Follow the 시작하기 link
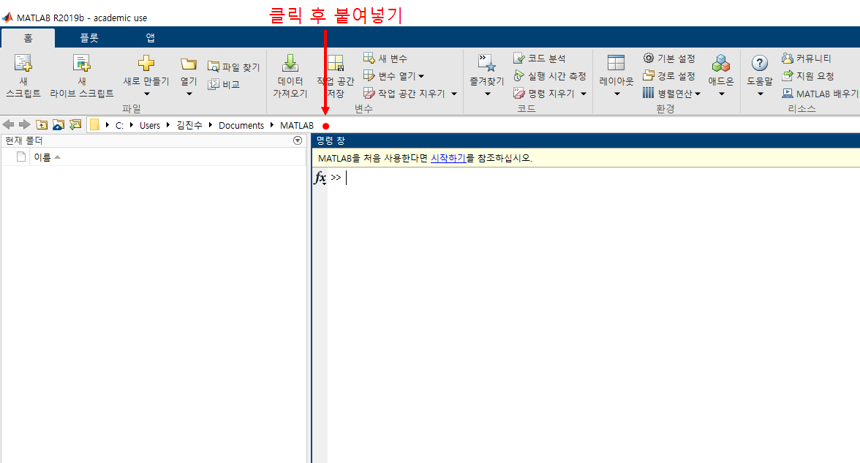Image resolution: width=860 pixels, height=463 pixels. coord(448,158)
